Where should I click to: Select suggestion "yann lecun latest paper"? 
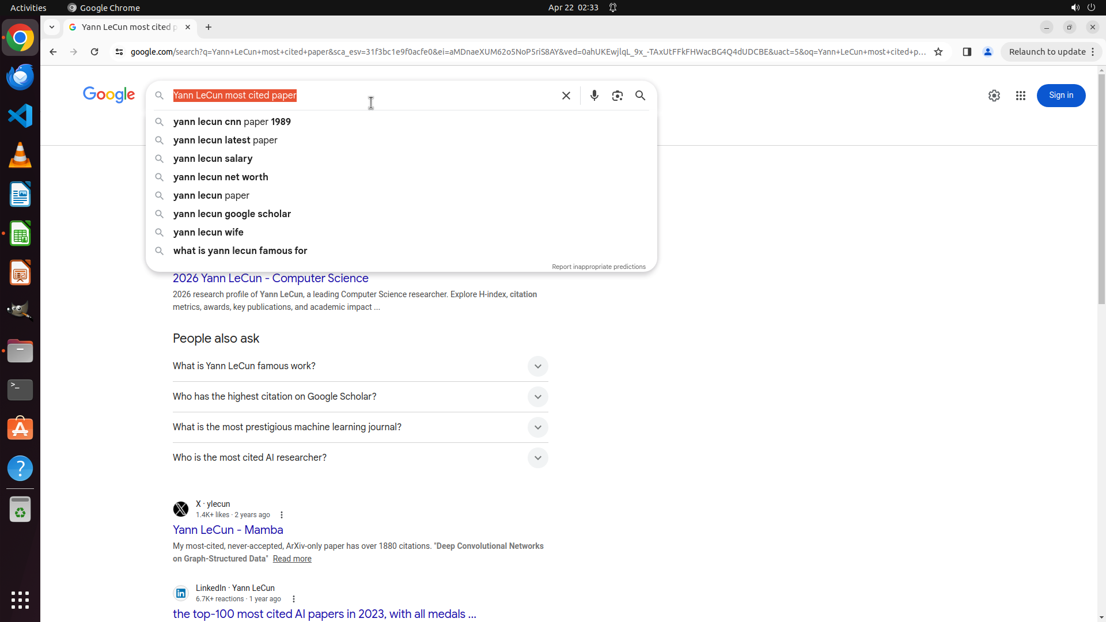click(225, 140)
